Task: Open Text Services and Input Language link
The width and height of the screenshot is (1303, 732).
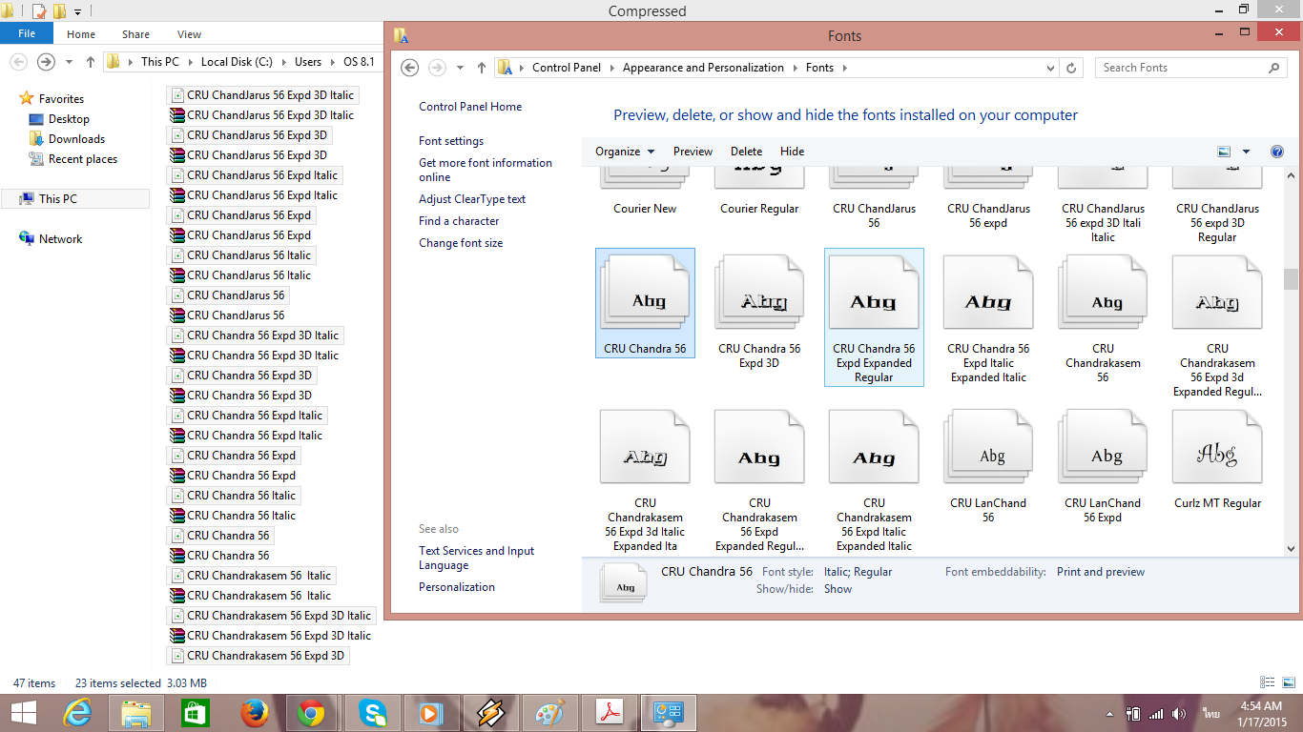Action: pos(476,558)
